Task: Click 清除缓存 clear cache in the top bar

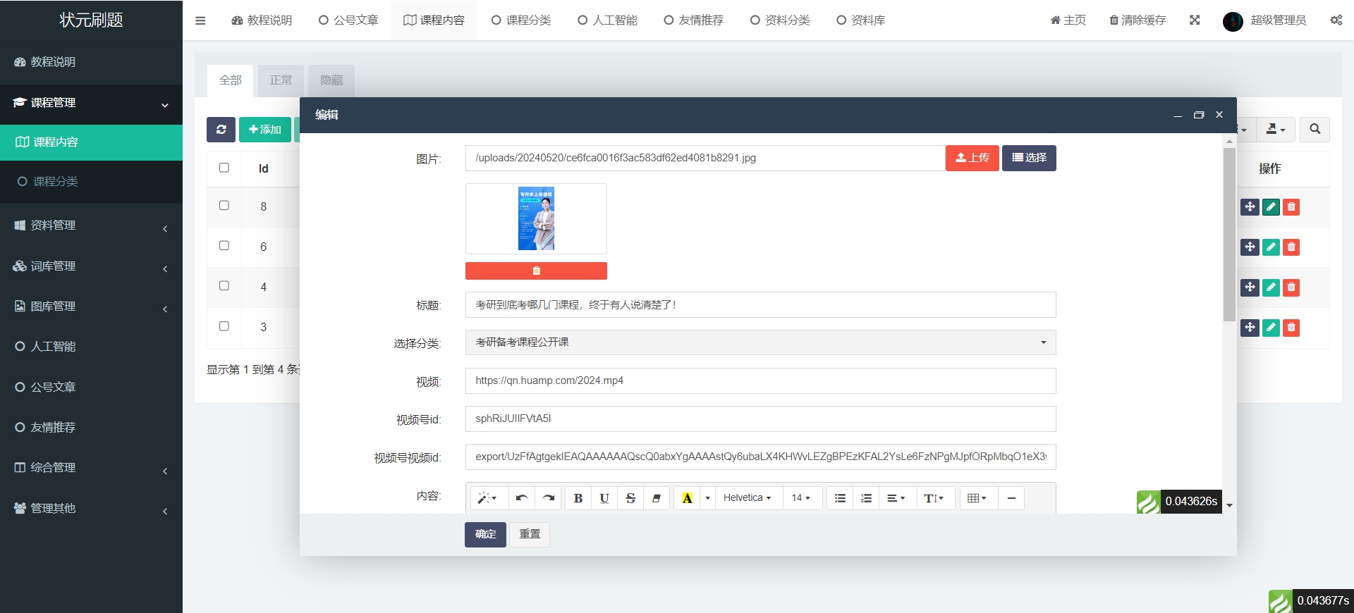Action: [x=1138, y=20]
